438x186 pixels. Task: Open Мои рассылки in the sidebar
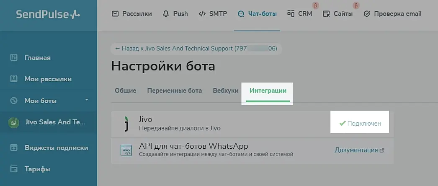coord(48,79)
